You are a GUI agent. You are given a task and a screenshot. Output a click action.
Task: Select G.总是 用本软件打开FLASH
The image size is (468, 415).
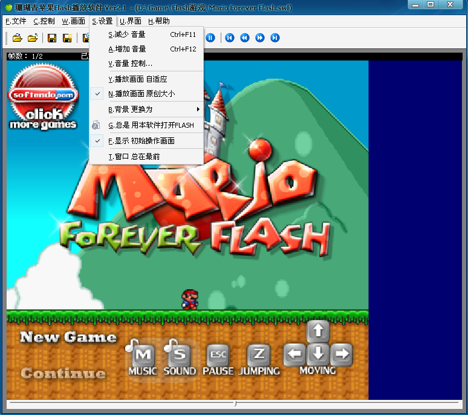pos(146,125)
